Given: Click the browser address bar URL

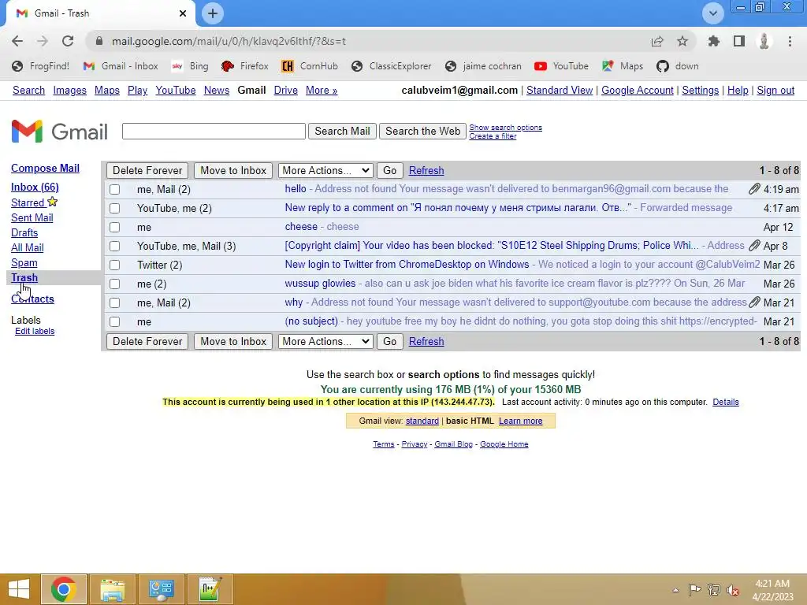Looking at the screenshot, I should [x=229, y=41].
